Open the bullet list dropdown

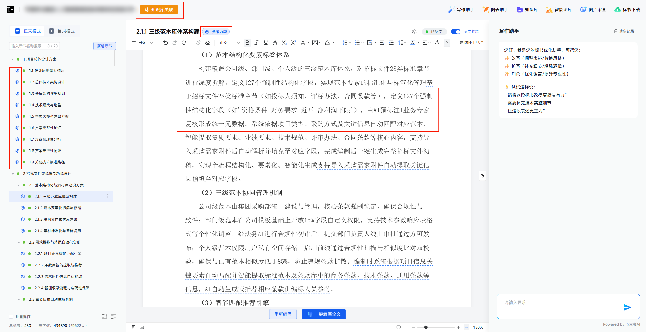tap(359, 43)
